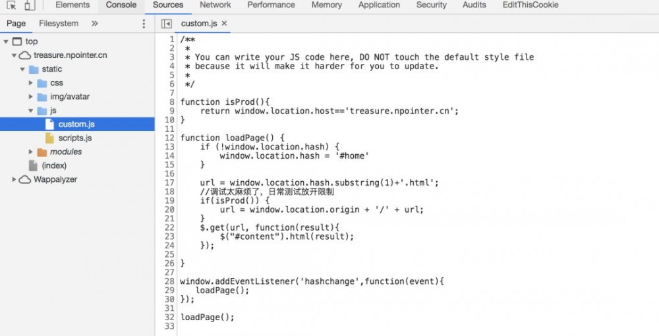Viewport: 659px width, 336px height.
Task: Click the css folder icon
Action: 42,83
